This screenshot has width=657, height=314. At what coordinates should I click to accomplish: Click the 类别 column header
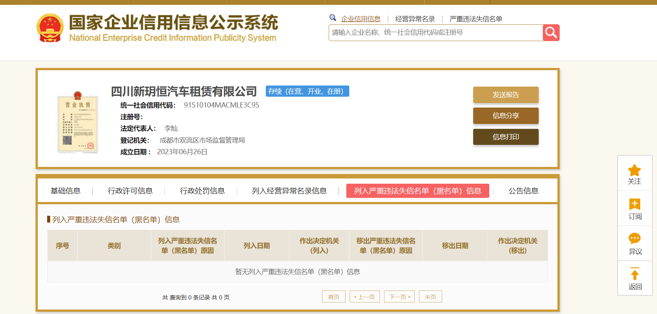pyautogui.click(x=114, y=246)
